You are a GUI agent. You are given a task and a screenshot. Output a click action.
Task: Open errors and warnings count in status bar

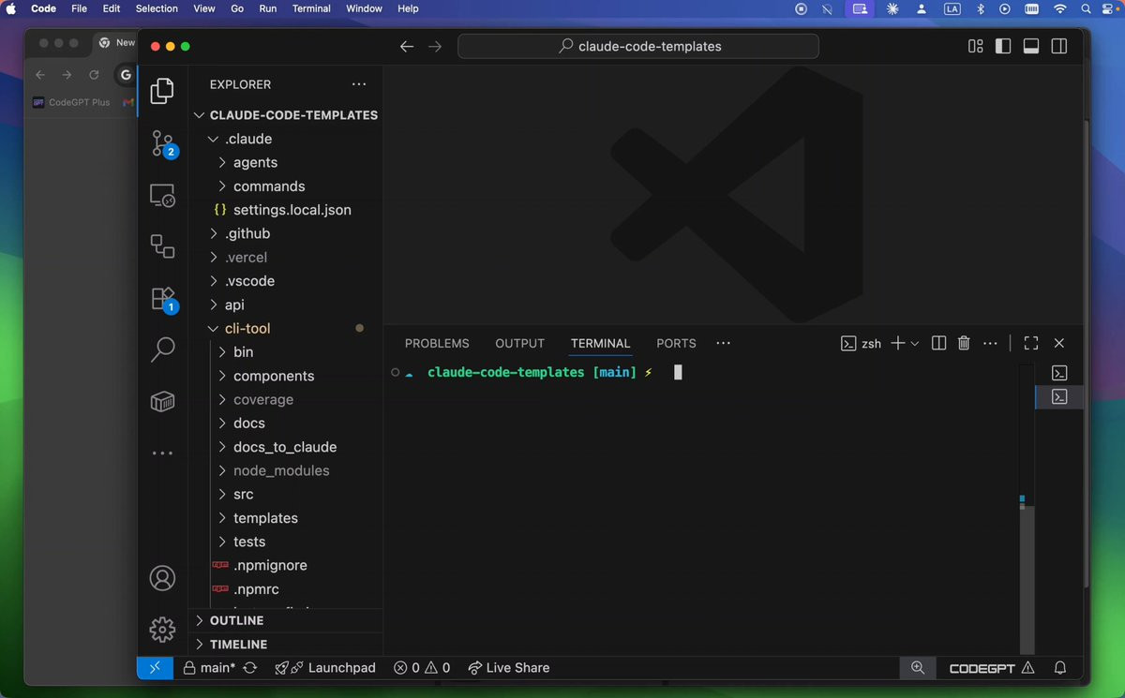click(x=422, y=668)
